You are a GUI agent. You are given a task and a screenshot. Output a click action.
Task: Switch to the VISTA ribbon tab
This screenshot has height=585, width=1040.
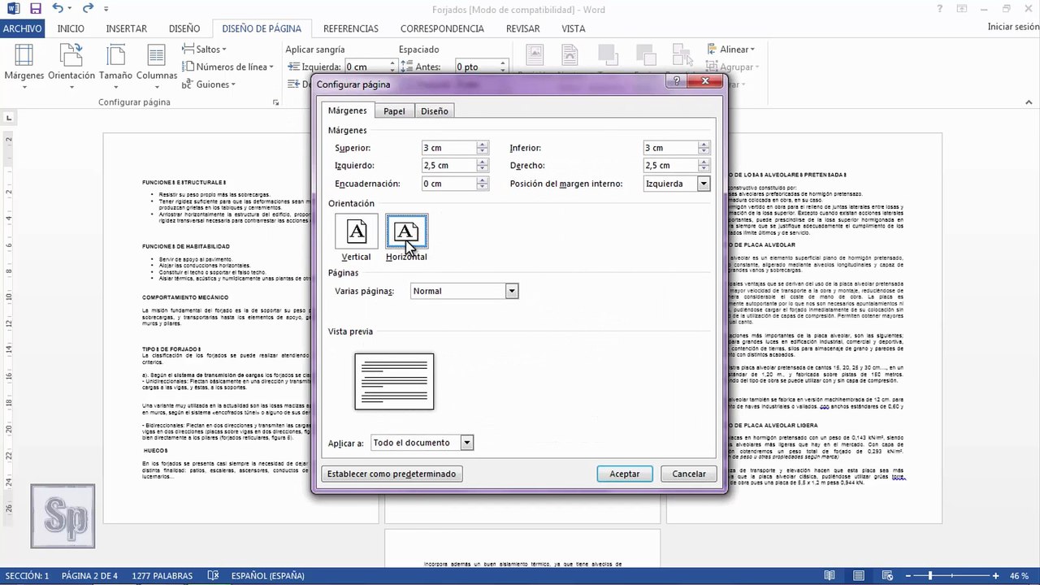click(x=574, y=28)
